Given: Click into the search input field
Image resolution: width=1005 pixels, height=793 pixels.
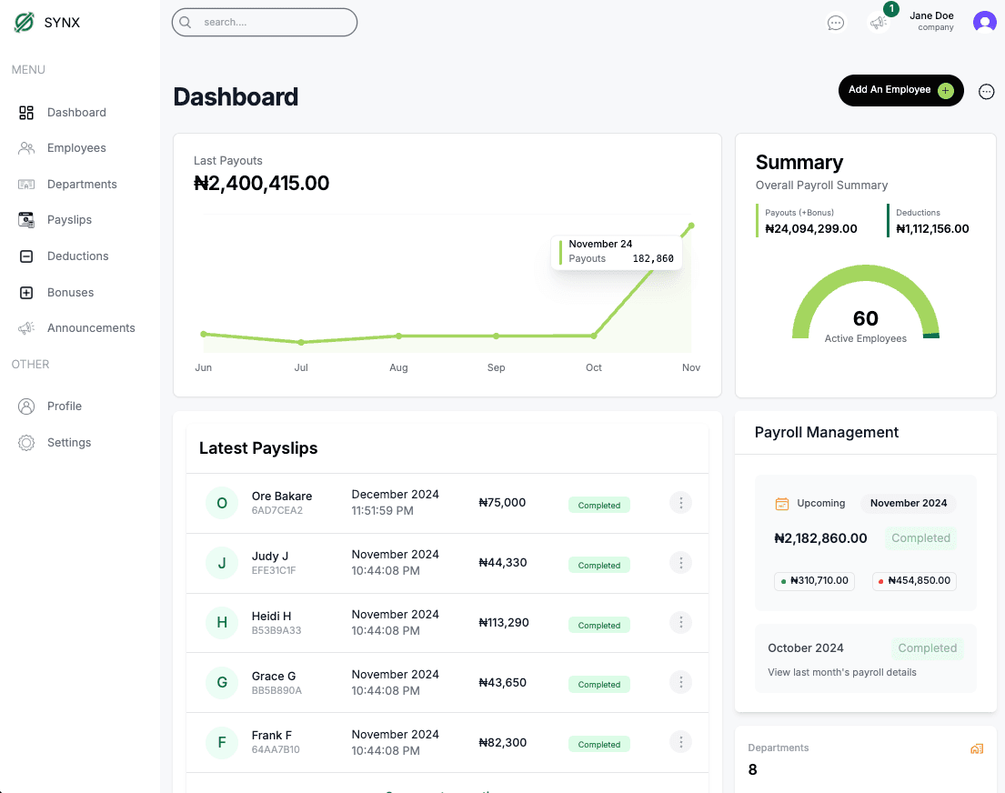Looking at the screenshot, I should tap(273, 23).
